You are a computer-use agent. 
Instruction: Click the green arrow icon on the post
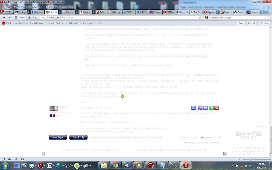click(211, 108)
